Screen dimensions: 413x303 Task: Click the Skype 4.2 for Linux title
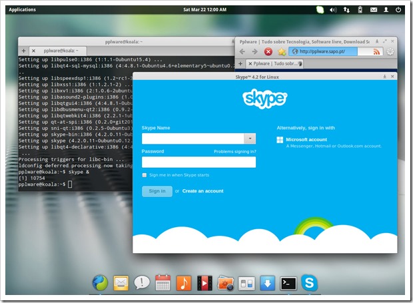click(x=257, y=77)
